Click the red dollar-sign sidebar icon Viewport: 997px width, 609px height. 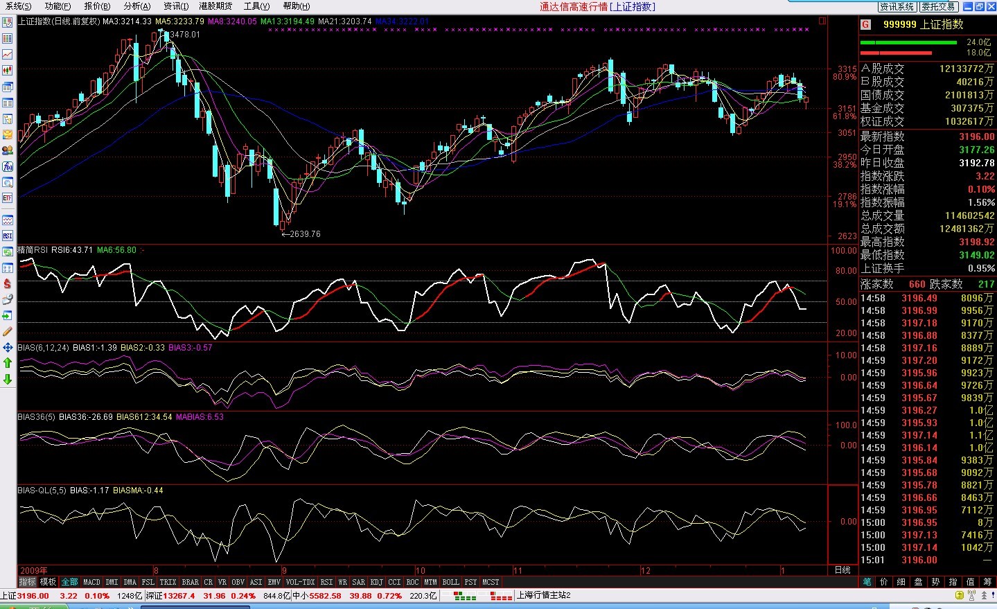pyautogui.click(x=8, y=284)
